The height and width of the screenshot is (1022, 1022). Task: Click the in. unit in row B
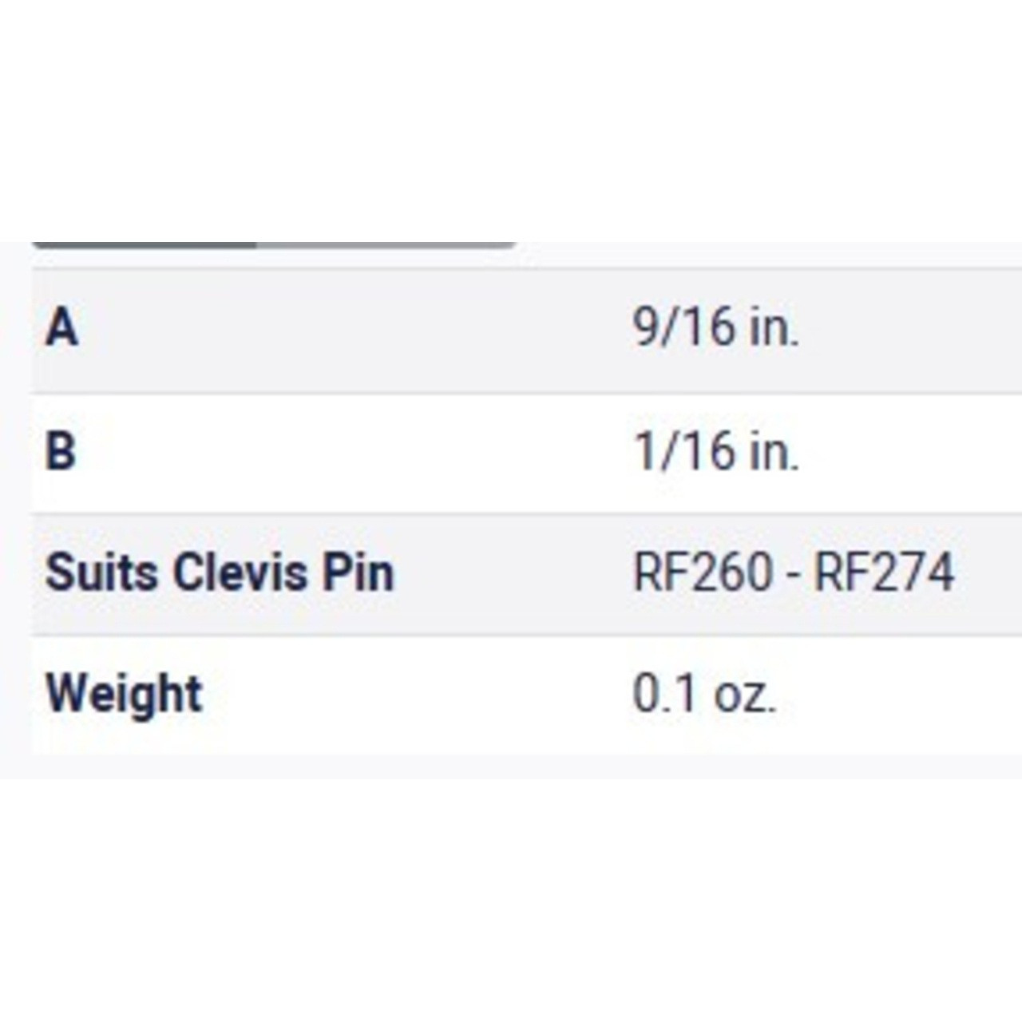tap(774, 451)
